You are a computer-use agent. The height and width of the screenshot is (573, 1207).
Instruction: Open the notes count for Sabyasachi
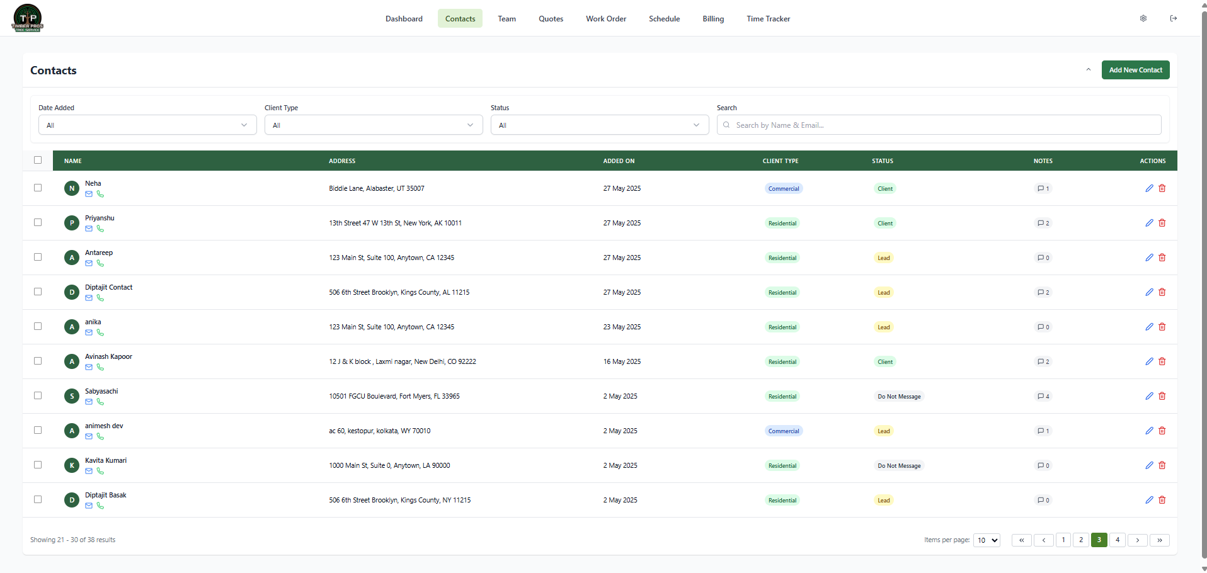tap(1043, 396)
